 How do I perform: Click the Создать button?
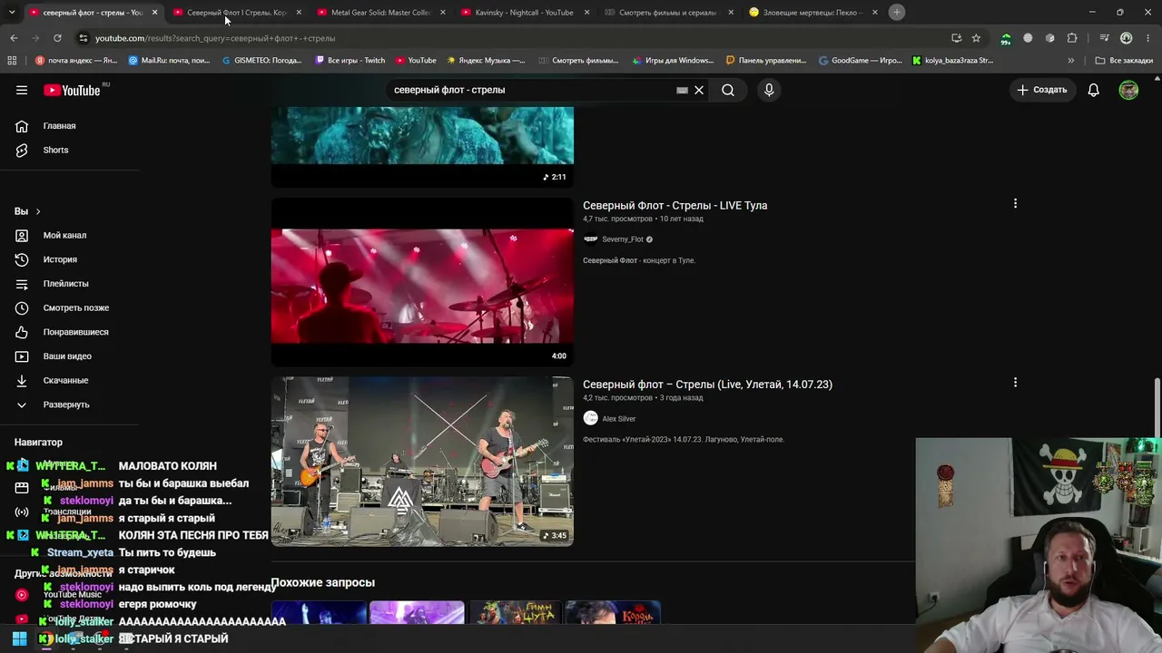(x=1042, y=90)
